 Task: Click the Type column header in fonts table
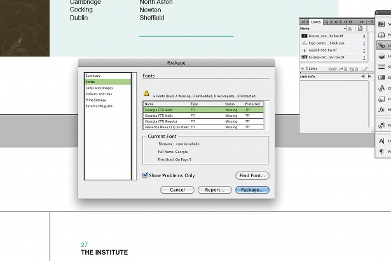click(194, 104)
